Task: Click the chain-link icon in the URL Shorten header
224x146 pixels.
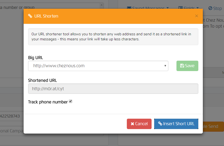Action: (x=30, y=16)
